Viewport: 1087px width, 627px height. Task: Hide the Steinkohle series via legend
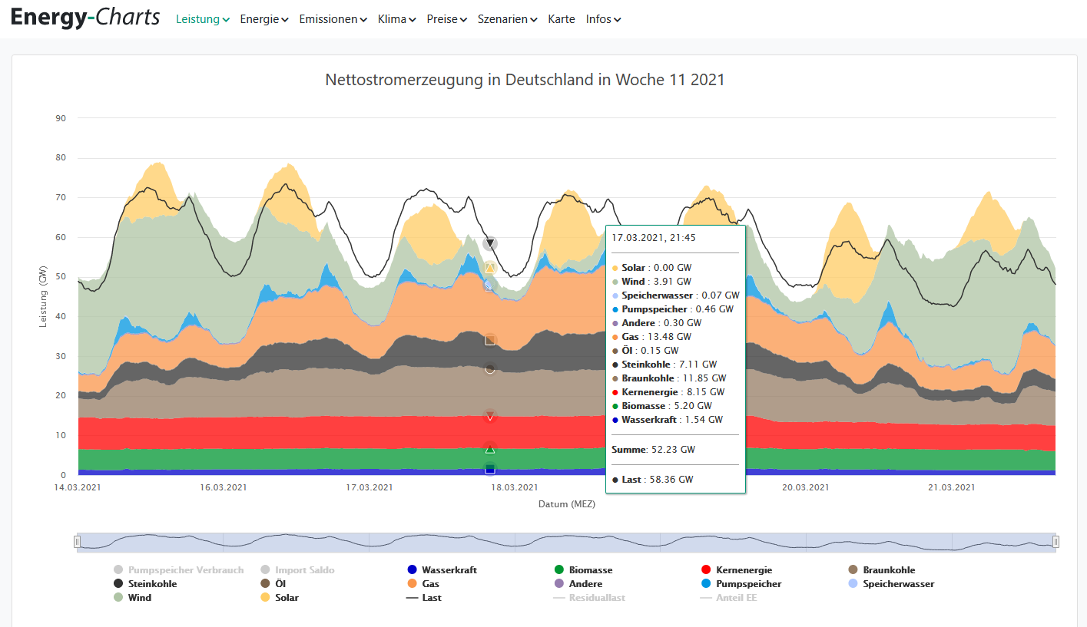(145, 584)
